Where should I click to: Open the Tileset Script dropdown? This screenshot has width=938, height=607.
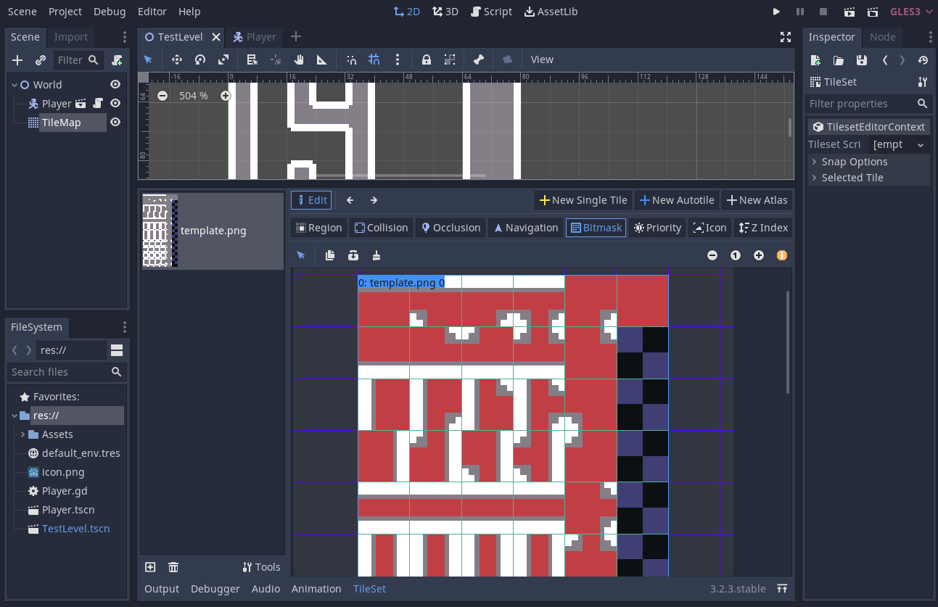(899, 144)
